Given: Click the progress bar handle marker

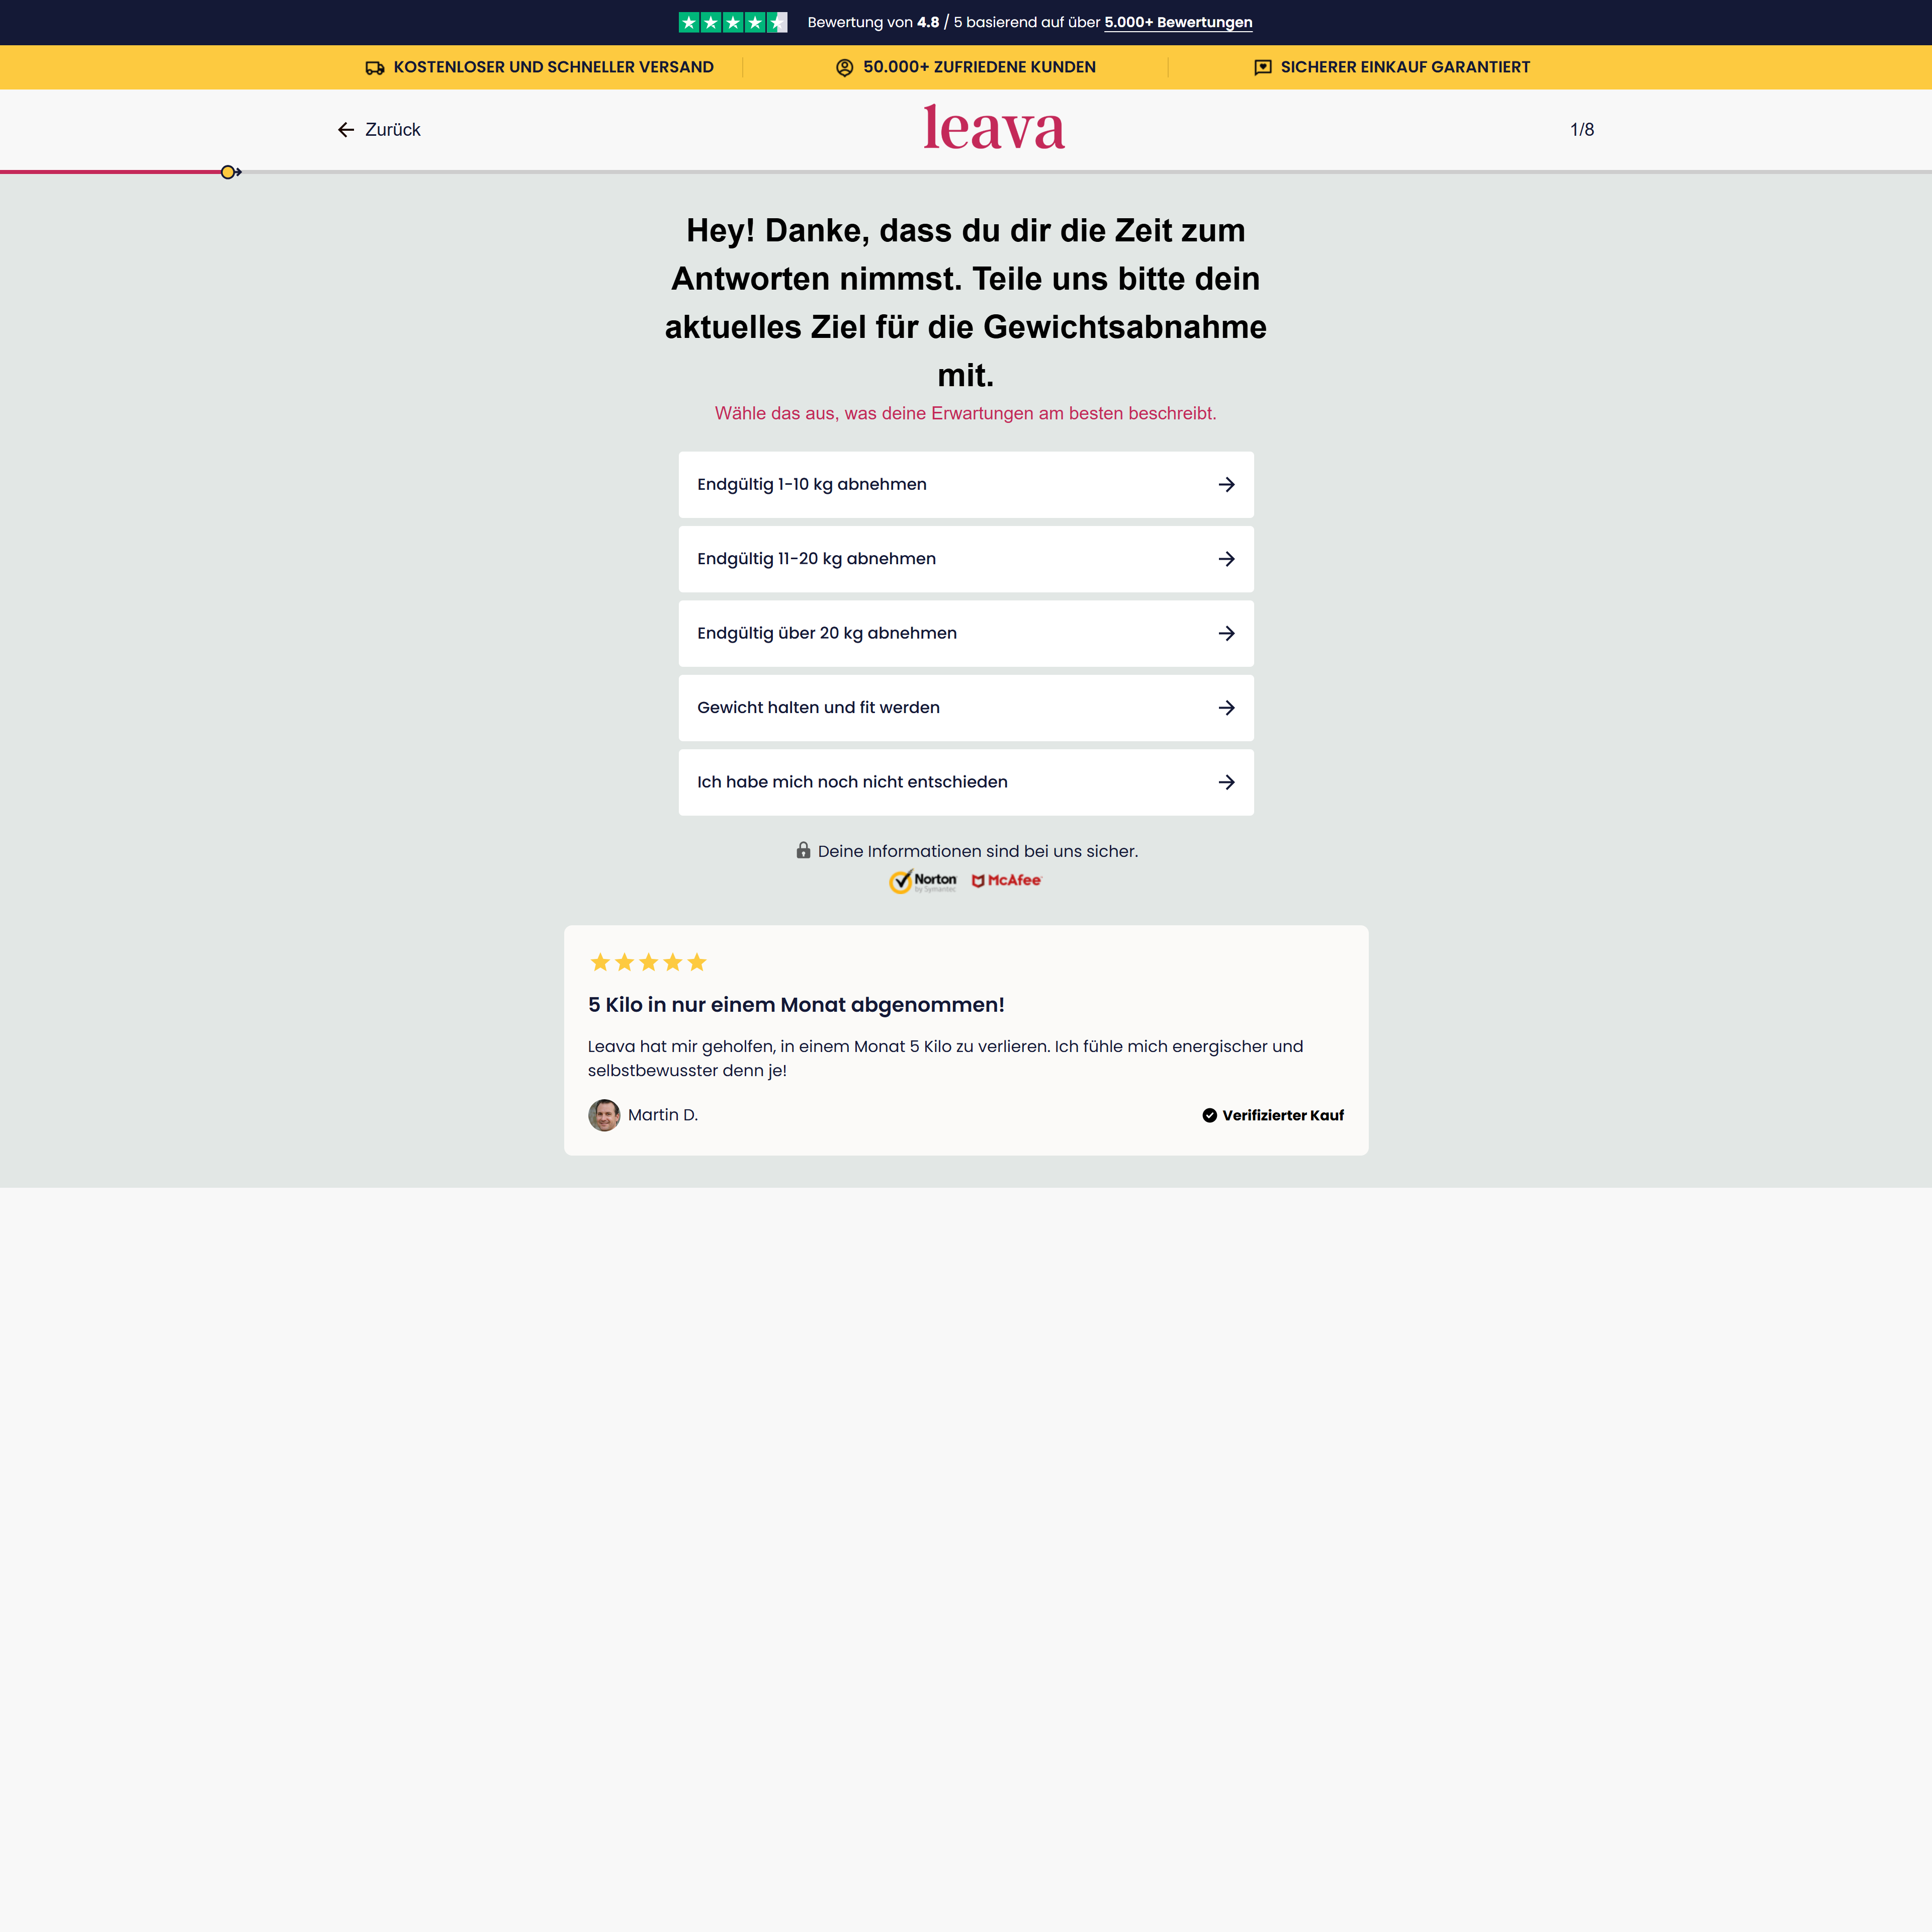Looking at the screenshot, I should (229, 172).
